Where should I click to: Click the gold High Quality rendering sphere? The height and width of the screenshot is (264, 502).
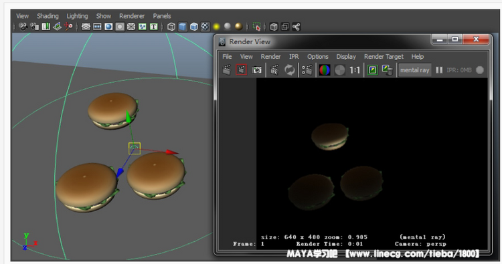point(238,27)
